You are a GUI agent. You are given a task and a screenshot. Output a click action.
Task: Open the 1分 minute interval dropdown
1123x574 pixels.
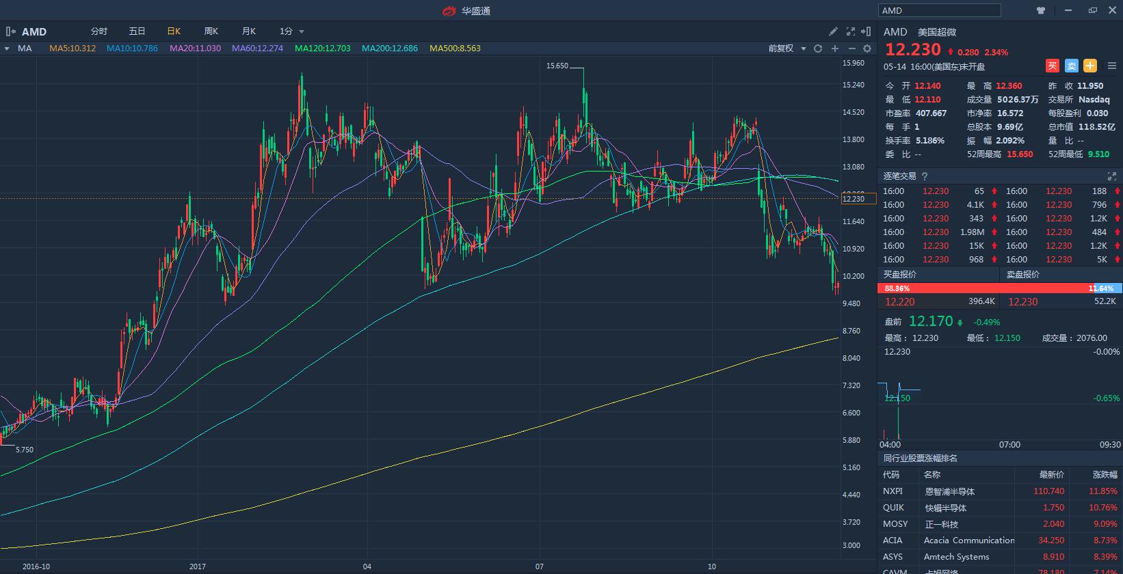(x=291, y=31)
